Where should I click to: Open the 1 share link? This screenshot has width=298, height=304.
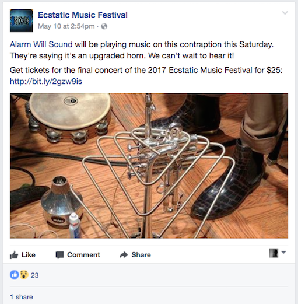pos(22,297)
